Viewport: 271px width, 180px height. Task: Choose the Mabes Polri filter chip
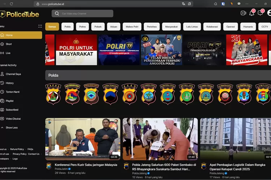pyautogui.click(x=131, y=27)
